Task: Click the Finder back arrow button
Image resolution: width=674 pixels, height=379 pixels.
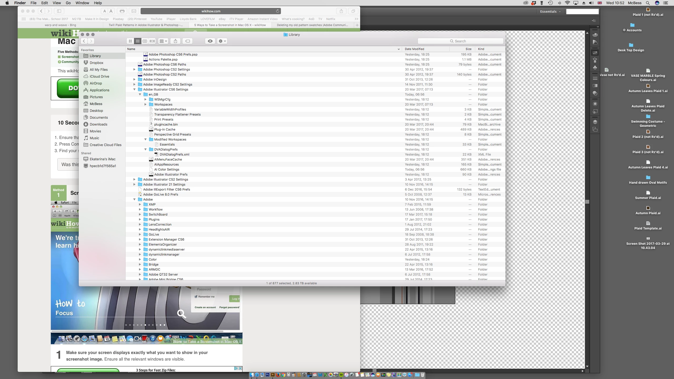Action: point(84,41)
